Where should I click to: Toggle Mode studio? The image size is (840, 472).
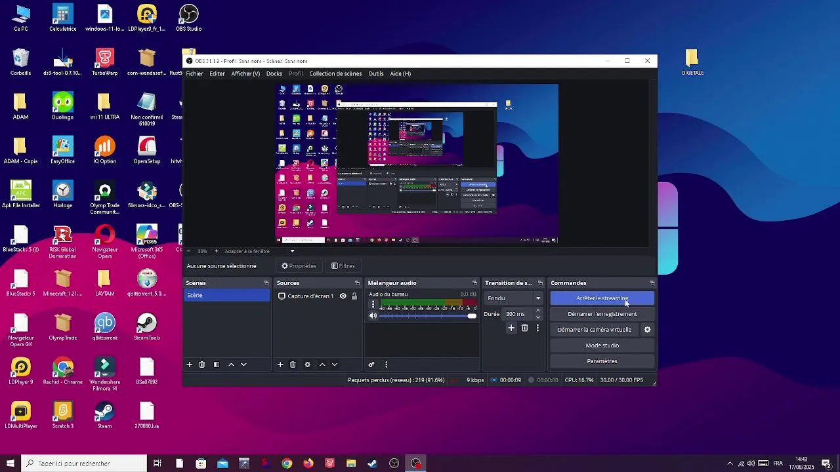(x=602, y=345)
